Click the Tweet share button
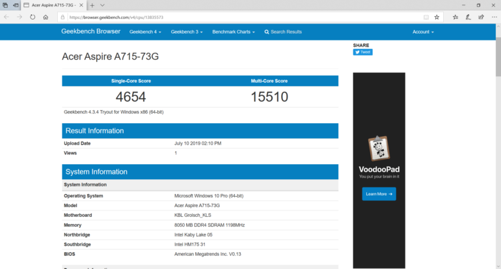This screenshot has width=501, height=269. click(362, 52)
